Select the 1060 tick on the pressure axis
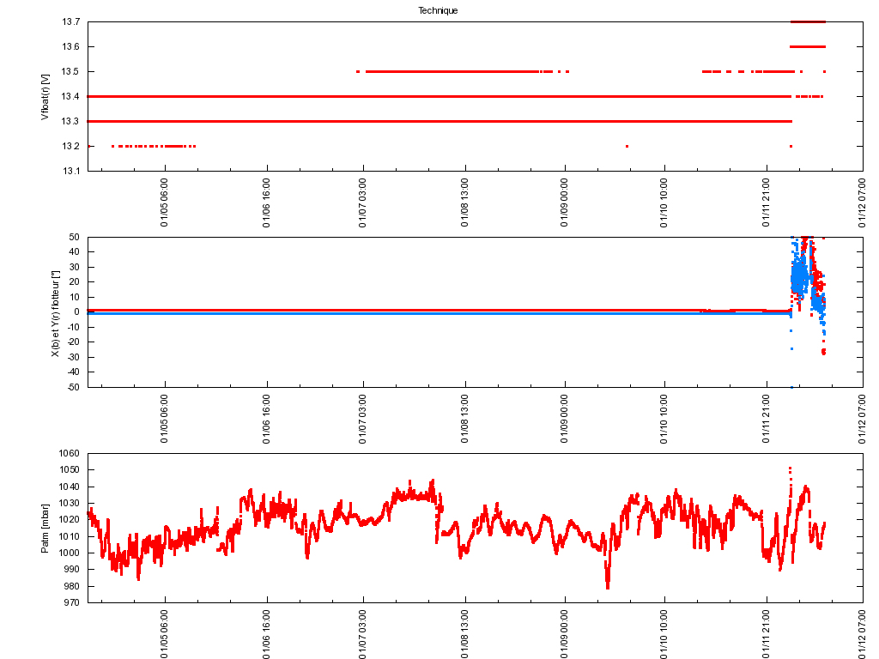This screenshot has height=659, width=879. click(x=69, y=454)
